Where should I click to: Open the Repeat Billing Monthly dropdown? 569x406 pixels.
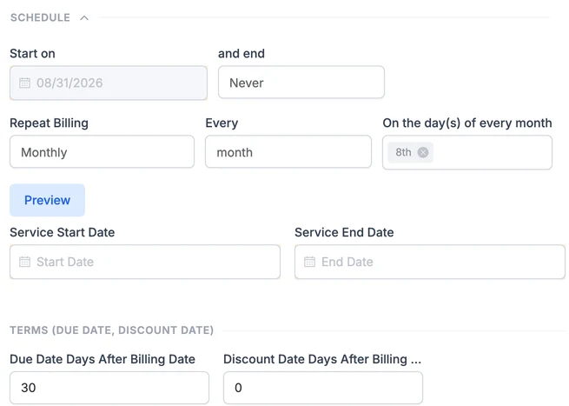point(102,152)
